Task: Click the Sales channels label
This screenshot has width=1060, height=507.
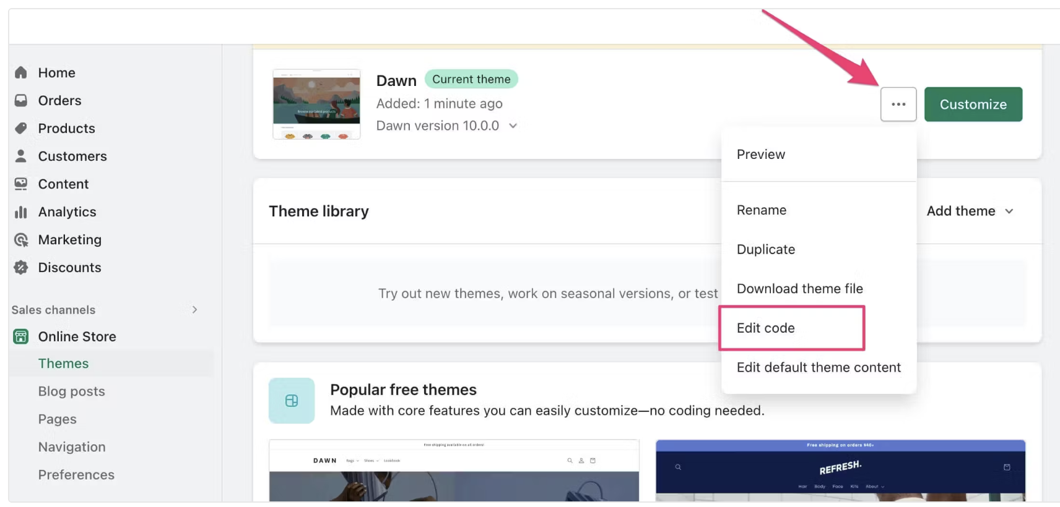Action: click(53, 310)
